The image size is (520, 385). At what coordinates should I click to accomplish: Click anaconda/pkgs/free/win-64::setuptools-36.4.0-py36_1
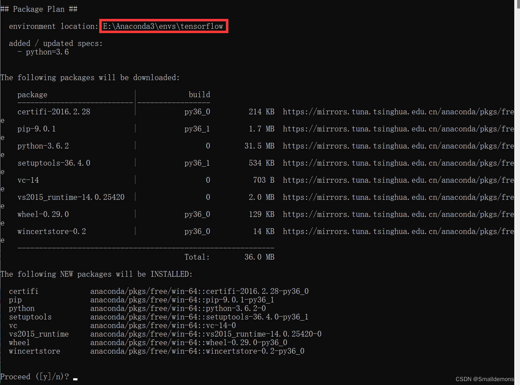click(x=200, y=317)
